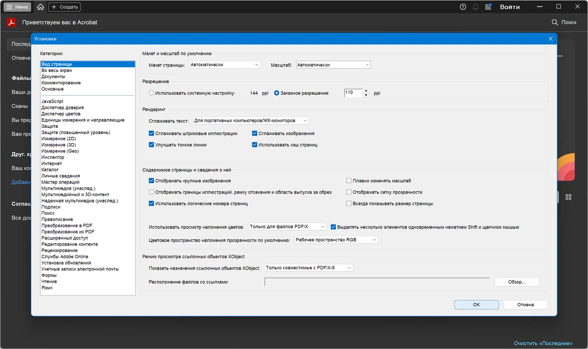Select Вид страницы category
588x349 pixels.
click(x=88, y=64)
